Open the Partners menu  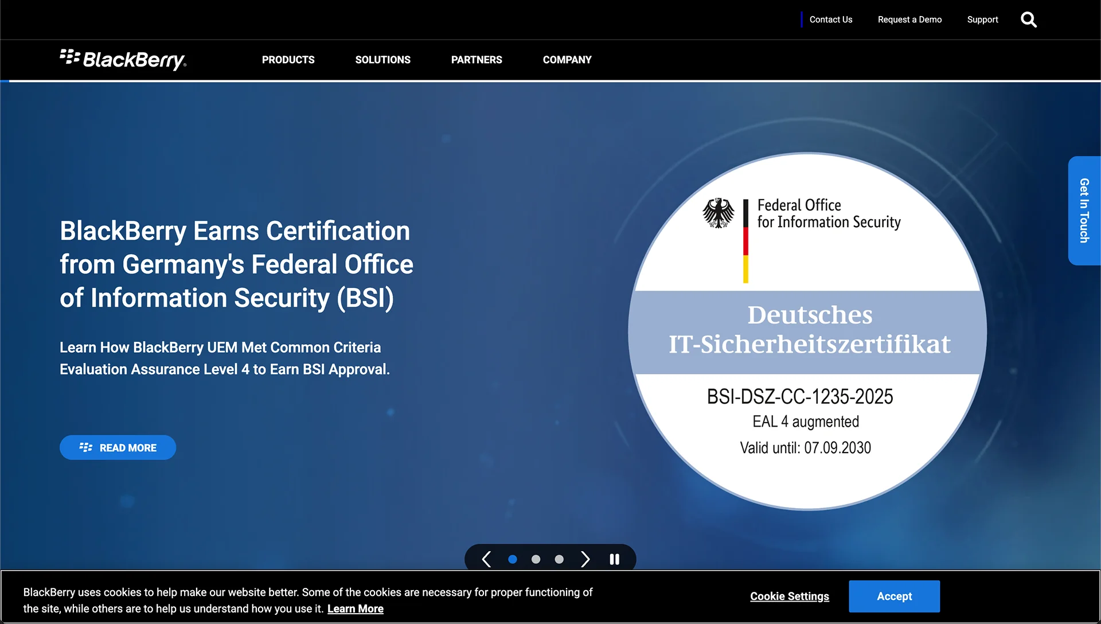pos(477,60)
